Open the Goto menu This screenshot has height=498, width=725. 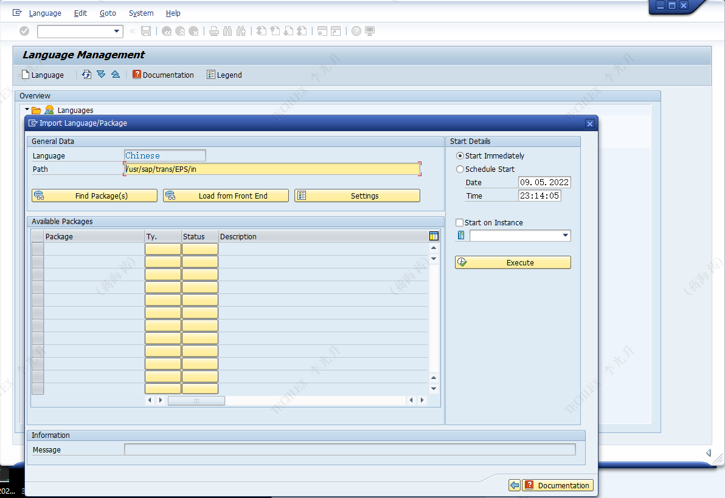(108, 13)
